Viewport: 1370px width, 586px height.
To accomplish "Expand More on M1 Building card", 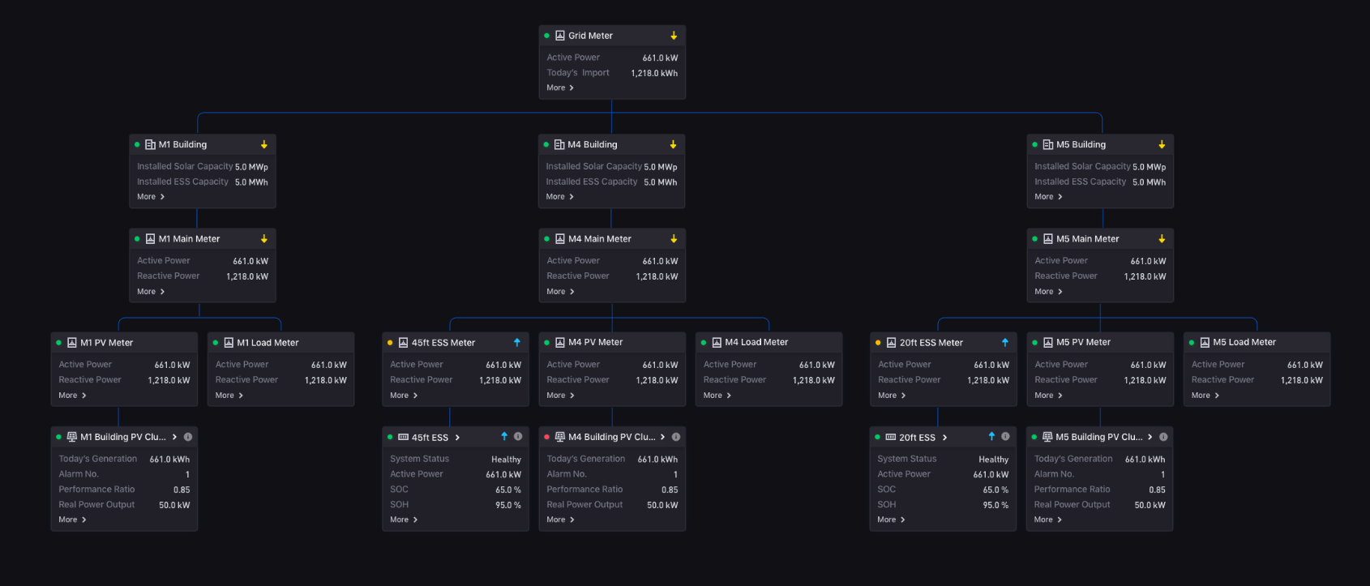I will pyautogui.click(x=151, y=197).
